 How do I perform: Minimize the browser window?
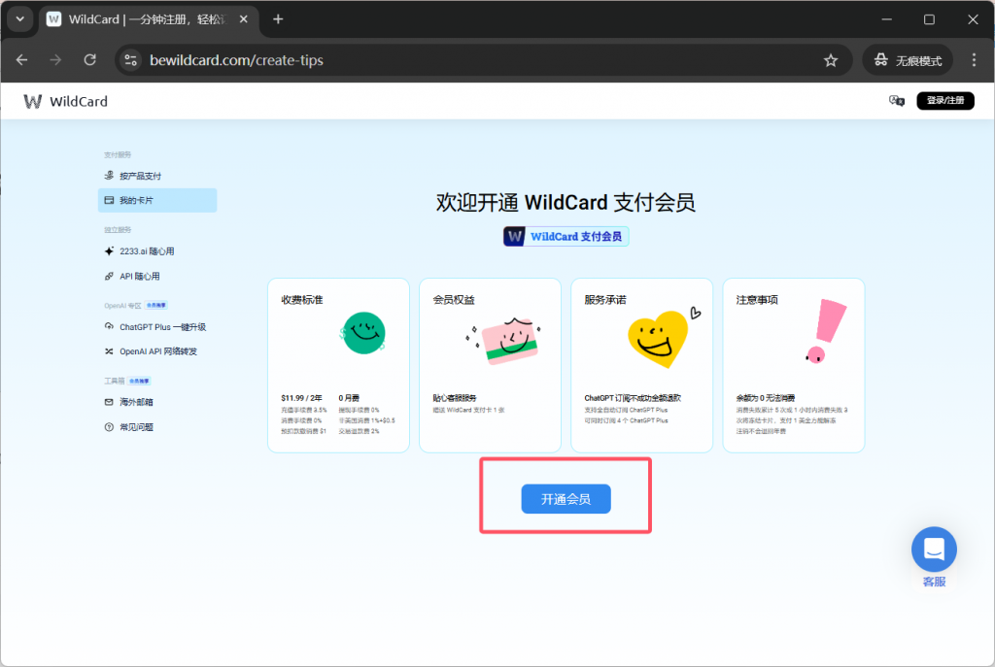(x=886, y=19)
